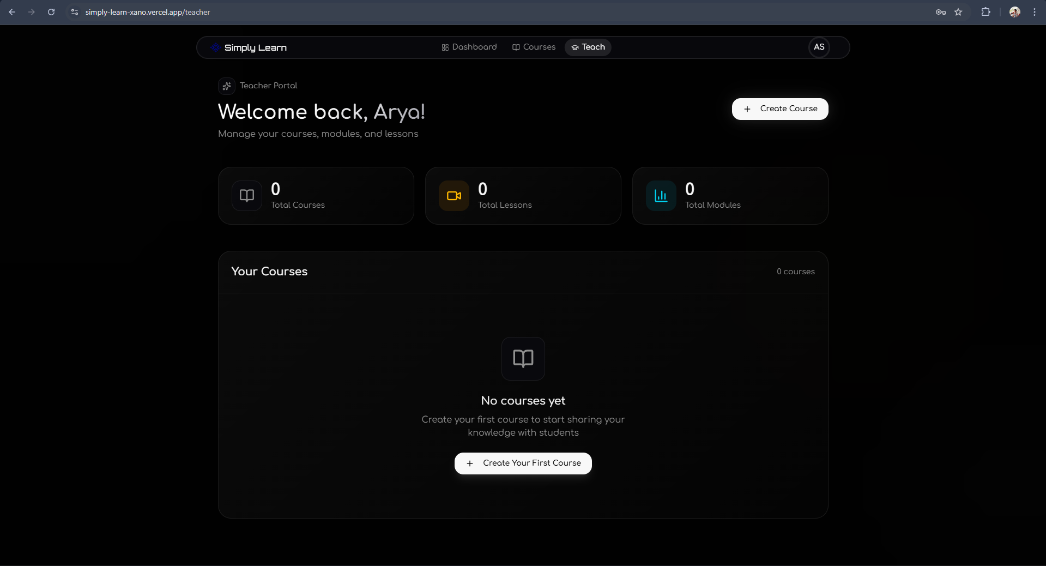Image resolution: width=1046 pixels, height=566 pixels.
Task: Click the browser profile picture
Action: [x=1014, y=12]
